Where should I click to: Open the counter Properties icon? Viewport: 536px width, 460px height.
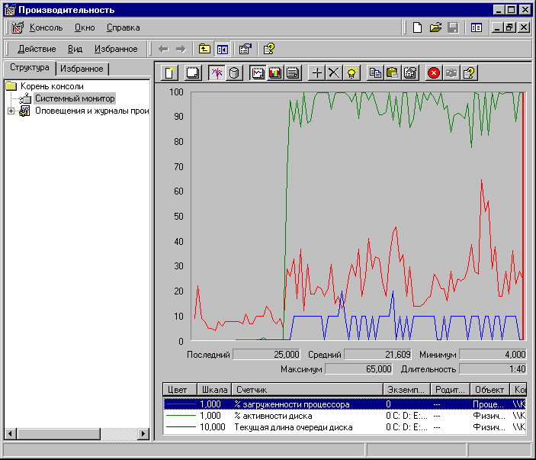coord(410,73)
